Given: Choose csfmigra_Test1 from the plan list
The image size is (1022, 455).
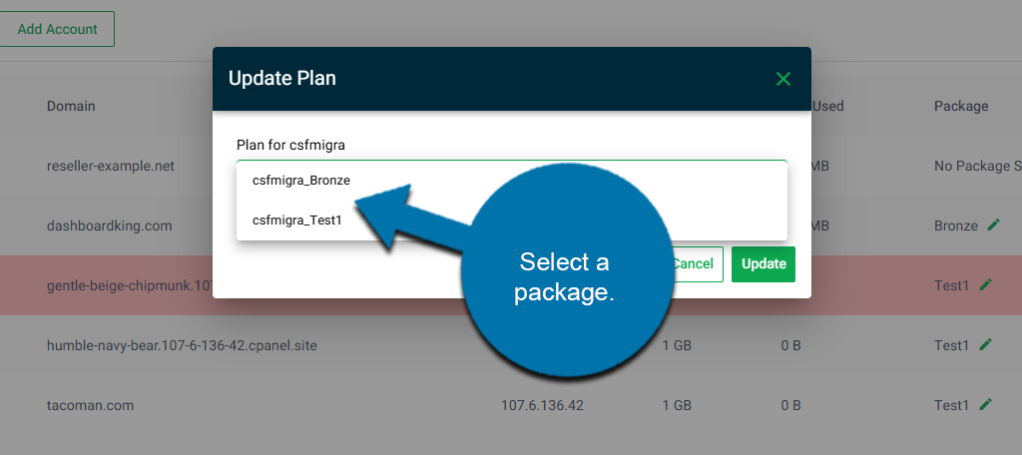Looking at the screenshot, I should pyautogui.click(x=297, y=221).
